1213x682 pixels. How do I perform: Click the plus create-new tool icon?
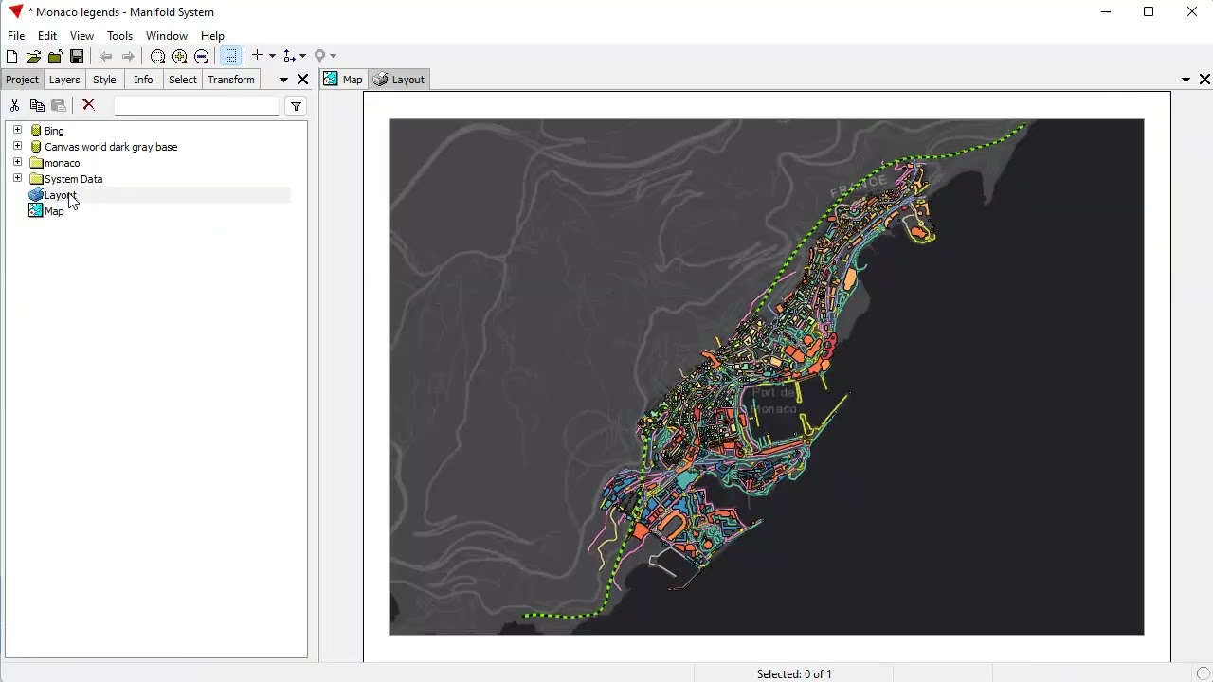tap(257, 56)
